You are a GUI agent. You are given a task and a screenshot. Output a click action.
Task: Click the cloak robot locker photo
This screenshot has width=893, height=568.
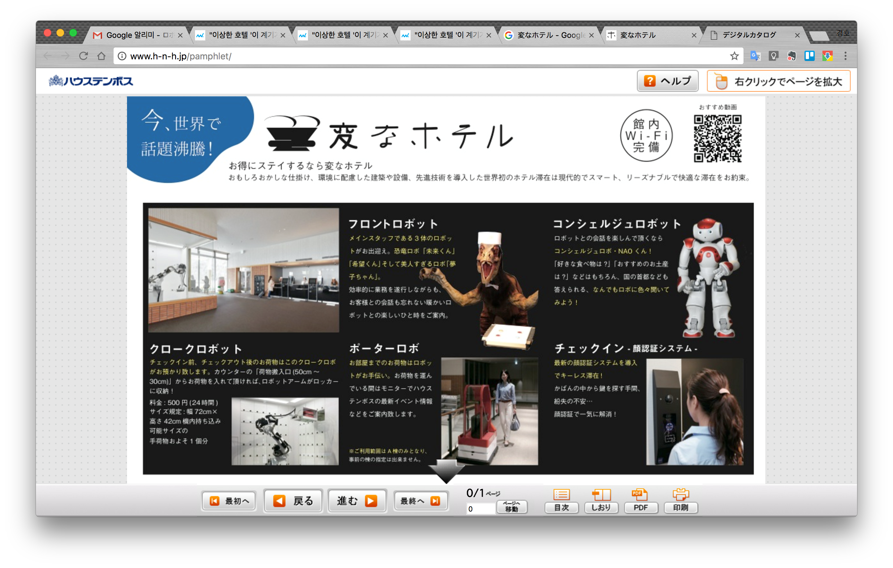285,431
